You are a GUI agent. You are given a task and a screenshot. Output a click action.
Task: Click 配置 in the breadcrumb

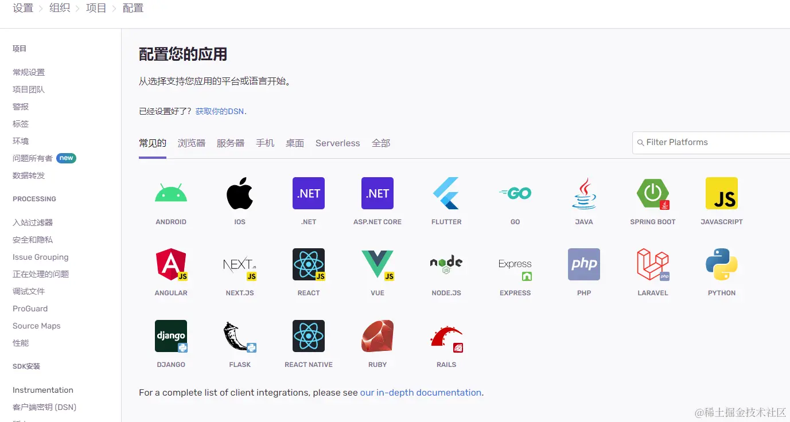133,8
